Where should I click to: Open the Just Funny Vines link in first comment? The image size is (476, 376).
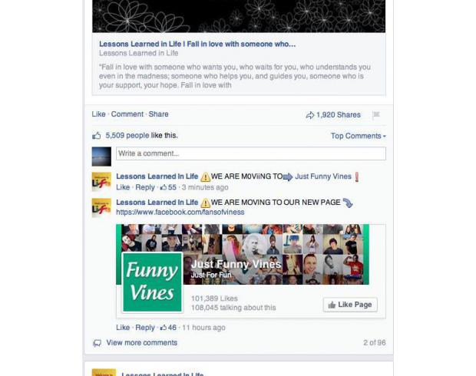[323, 176]
